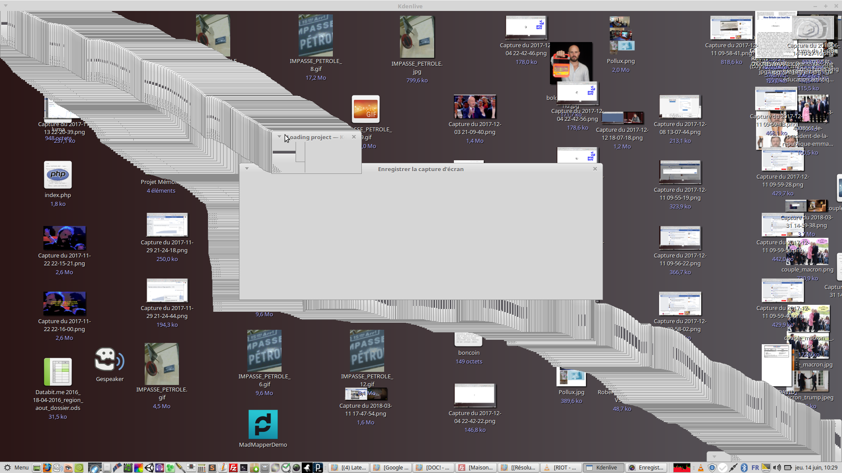Screen dimensions: 842x473
Task: Open FileZilla from the panel launcher
Action: [233, 468]
